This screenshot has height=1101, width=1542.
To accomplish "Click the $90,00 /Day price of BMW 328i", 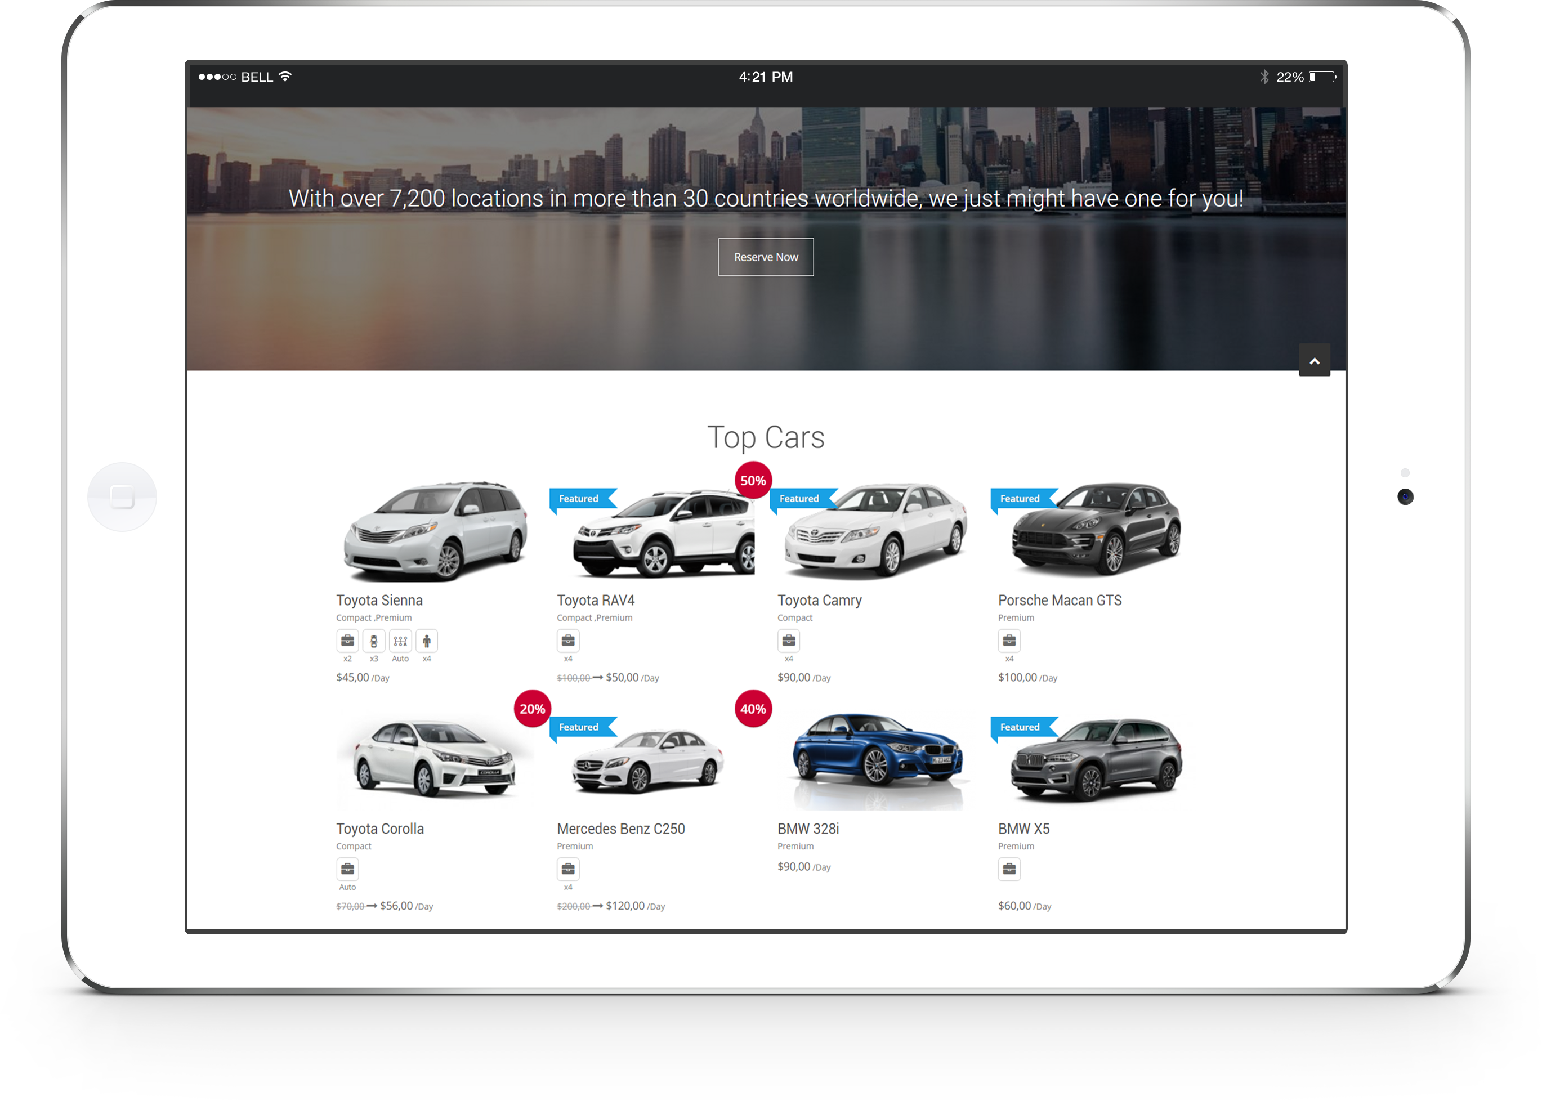I will [803, 866].
